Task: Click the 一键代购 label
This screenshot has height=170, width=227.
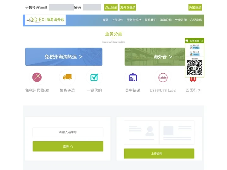Action: [x=94, y=90]
